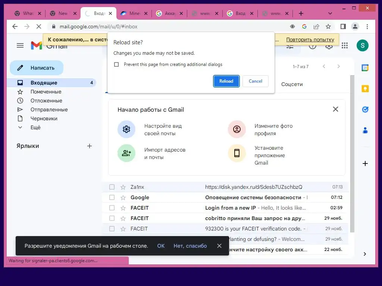Open a new browser tab with plus
The image size is (382, 286).
pos(301,13)
